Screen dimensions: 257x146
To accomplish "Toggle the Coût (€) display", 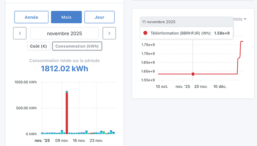I will click(x=38, y=46).
